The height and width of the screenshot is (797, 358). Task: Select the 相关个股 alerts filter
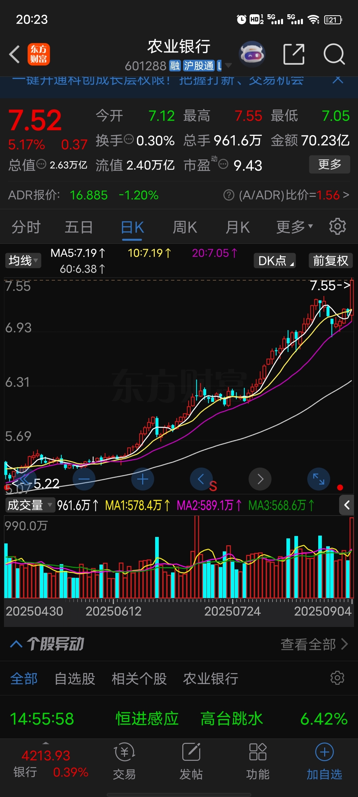(139, 678)
